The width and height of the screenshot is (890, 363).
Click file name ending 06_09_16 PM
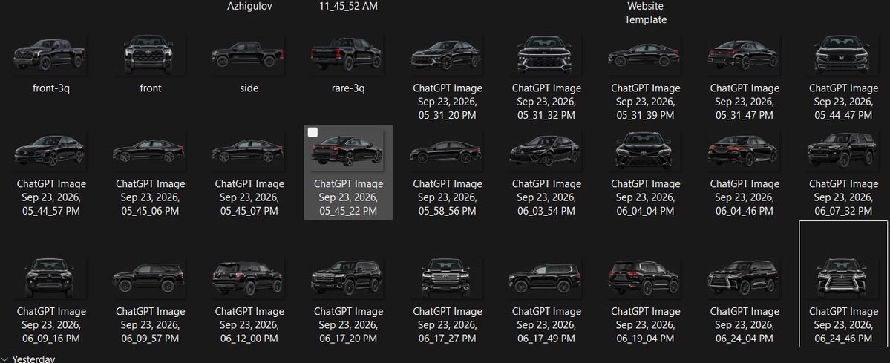tap(51, 325)
